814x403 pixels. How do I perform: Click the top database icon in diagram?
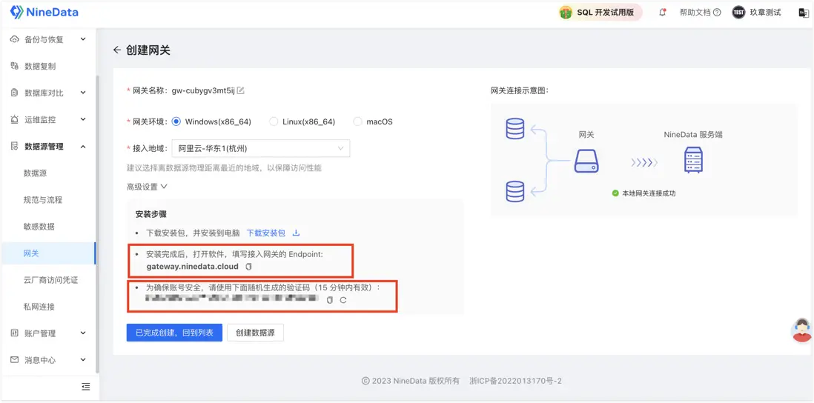[515, 129]
